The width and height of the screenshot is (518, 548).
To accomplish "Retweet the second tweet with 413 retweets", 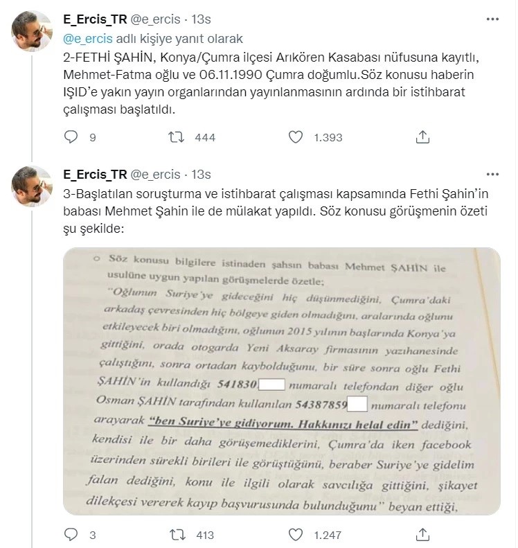I will 176,535.
